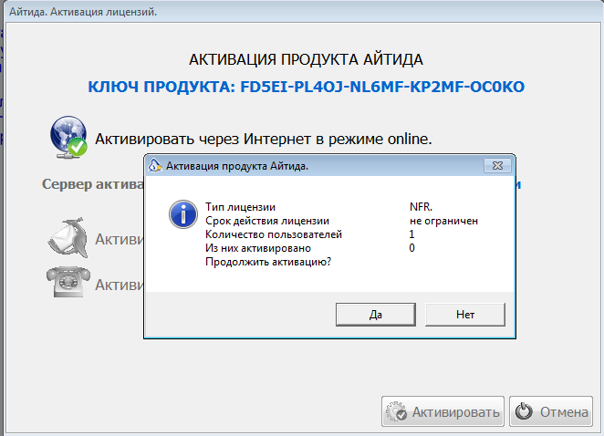The image size is (604, 436).
Task: Click the power icon on Отмена button
Action: click(524, 411)
